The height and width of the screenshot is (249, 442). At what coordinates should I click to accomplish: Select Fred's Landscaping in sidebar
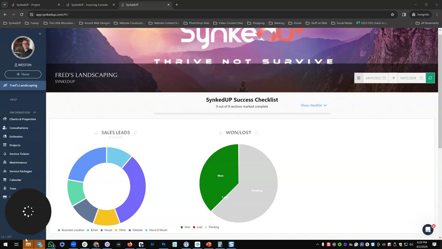23,85
